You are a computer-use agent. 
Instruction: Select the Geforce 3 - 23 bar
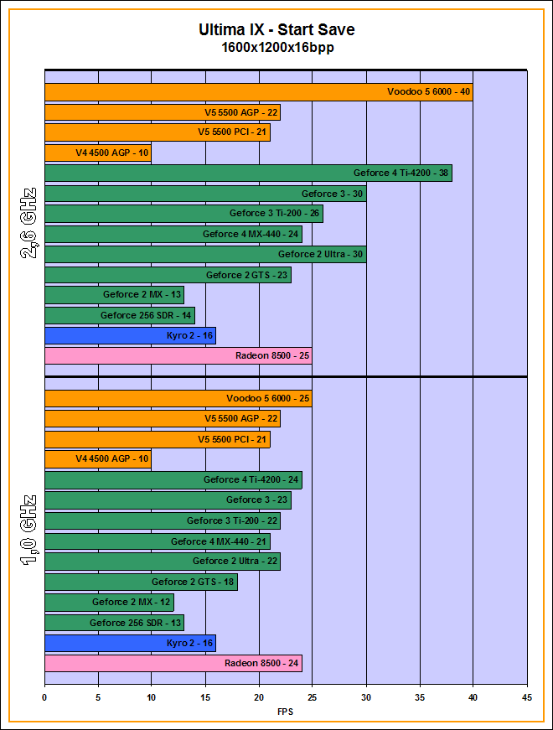(x=168, y=500)
